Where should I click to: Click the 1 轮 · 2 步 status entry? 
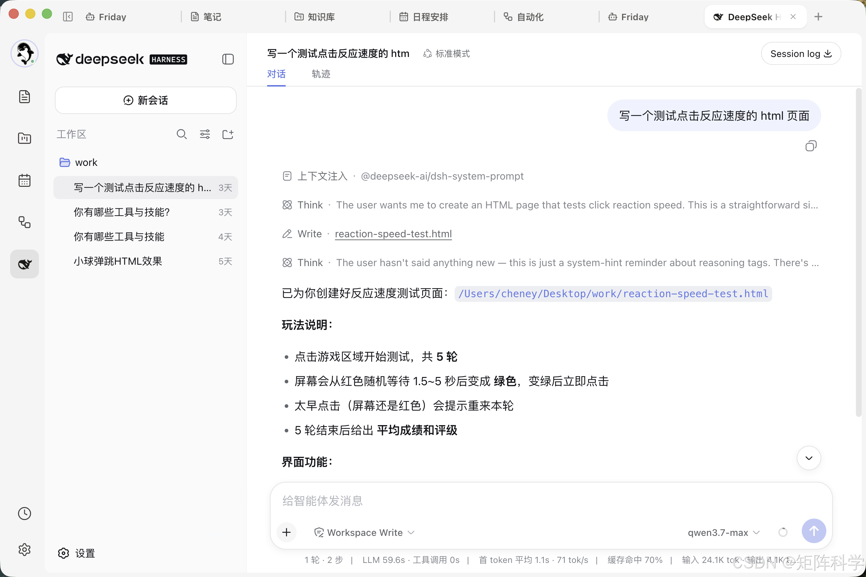pos(323,560)
